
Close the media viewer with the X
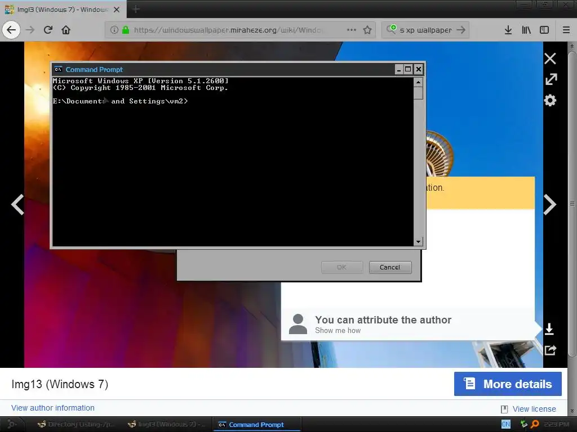(550, 58)
